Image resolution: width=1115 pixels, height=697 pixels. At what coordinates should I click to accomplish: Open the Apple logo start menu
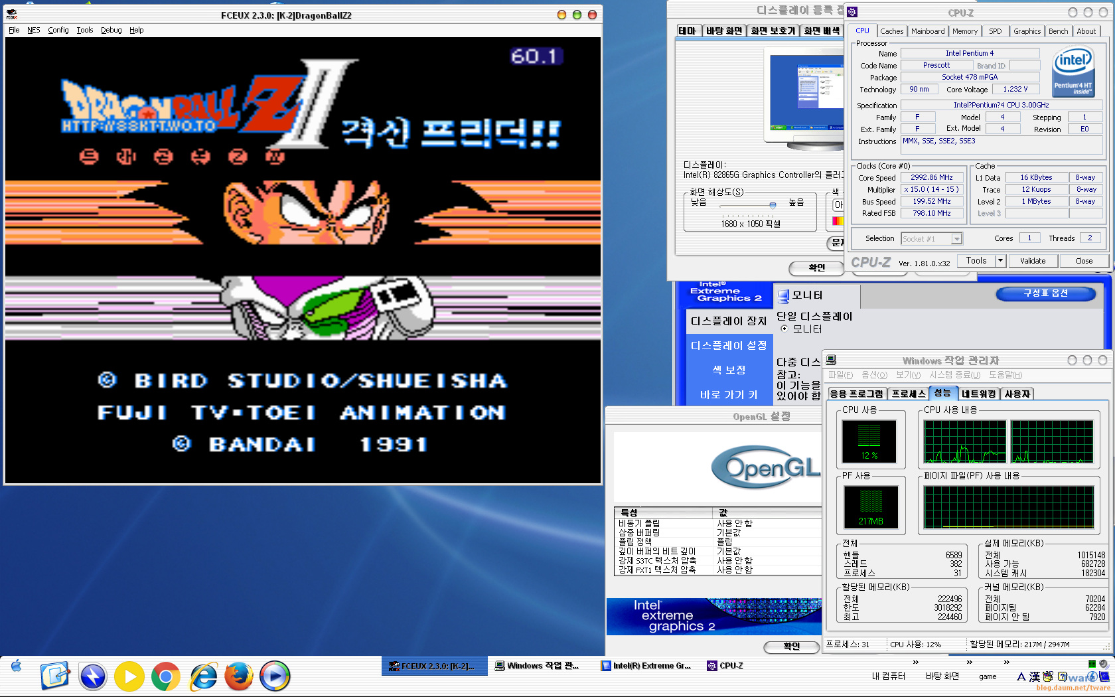pyautogui.click(x=17, y=666)
